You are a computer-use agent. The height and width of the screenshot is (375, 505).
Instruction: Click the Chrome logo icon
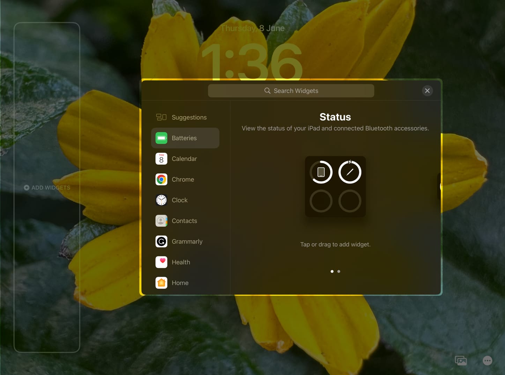tap(161, 179)
